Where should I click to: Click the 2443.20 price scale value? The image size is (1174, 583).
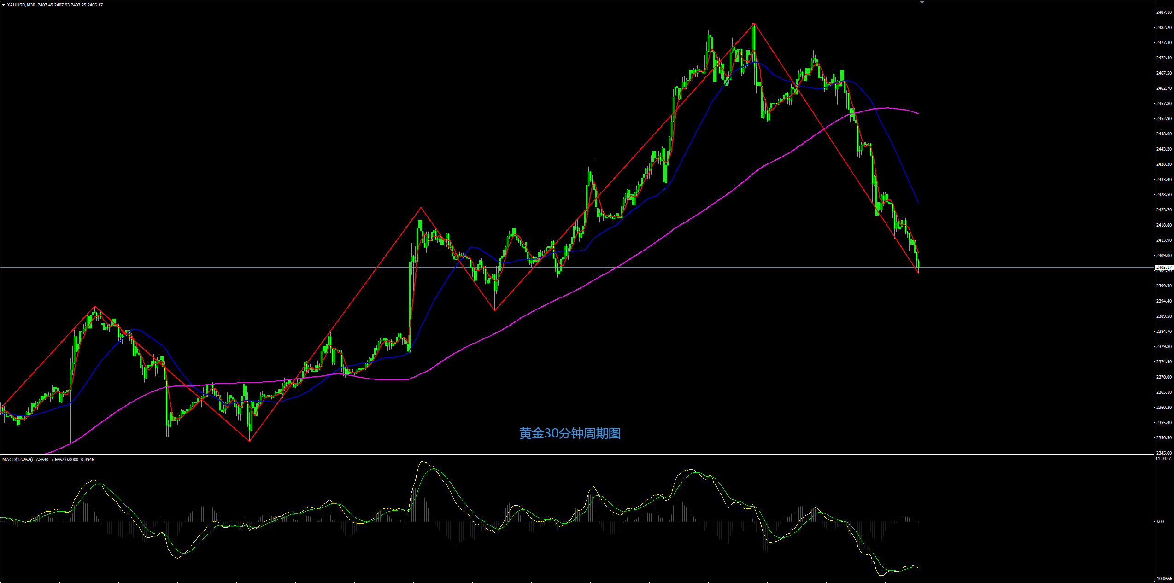[1164, 149]
